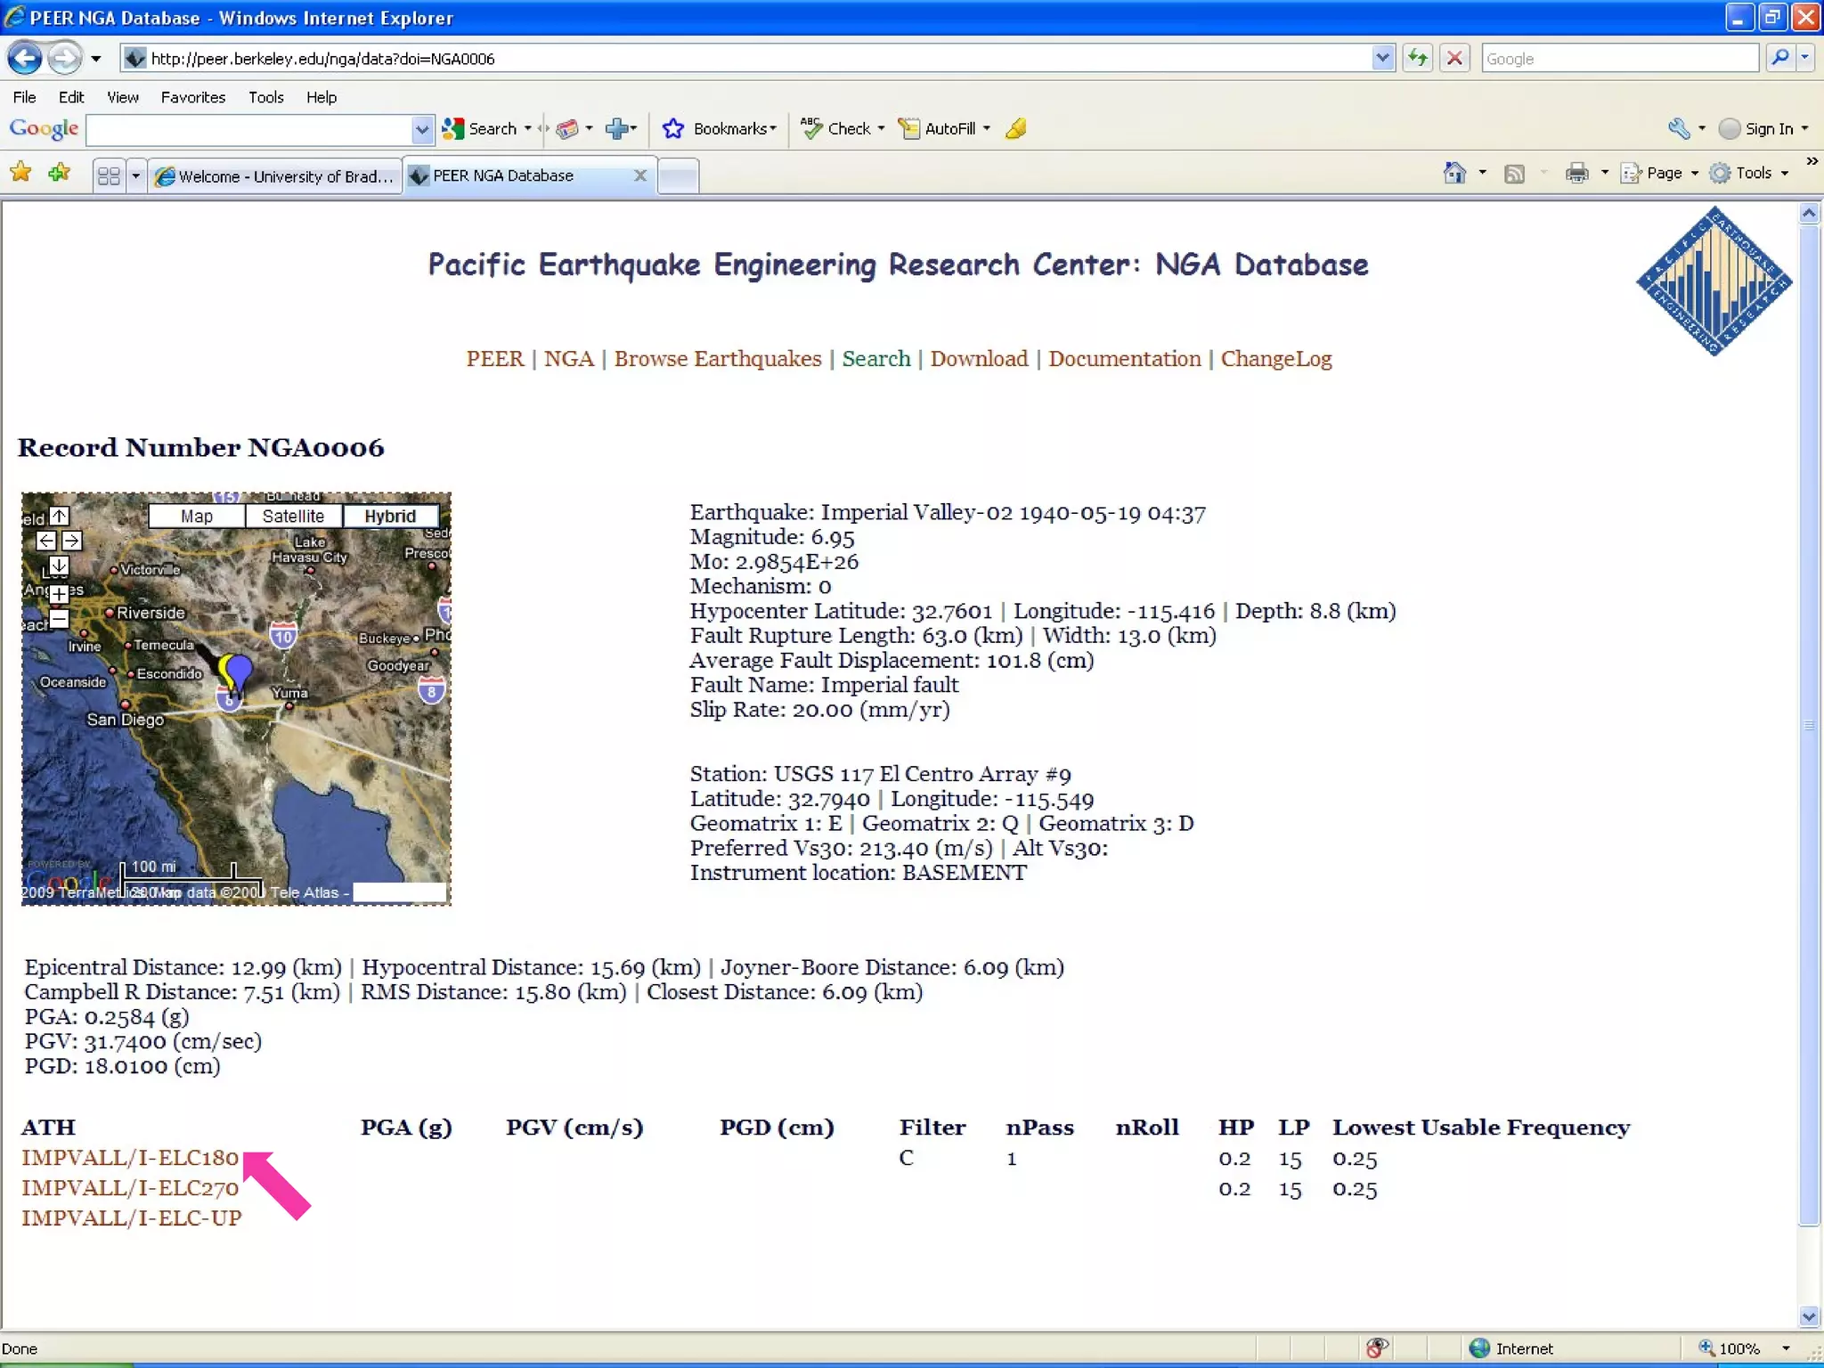Expand the address bar history dropdown
This screenshot has height=1368, width=1824.
click(1382, 59)
